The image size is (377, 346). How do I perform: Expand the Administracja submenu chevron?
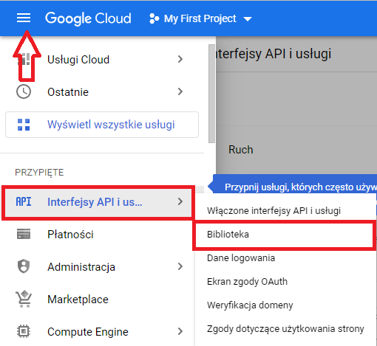tap(180, 266)
